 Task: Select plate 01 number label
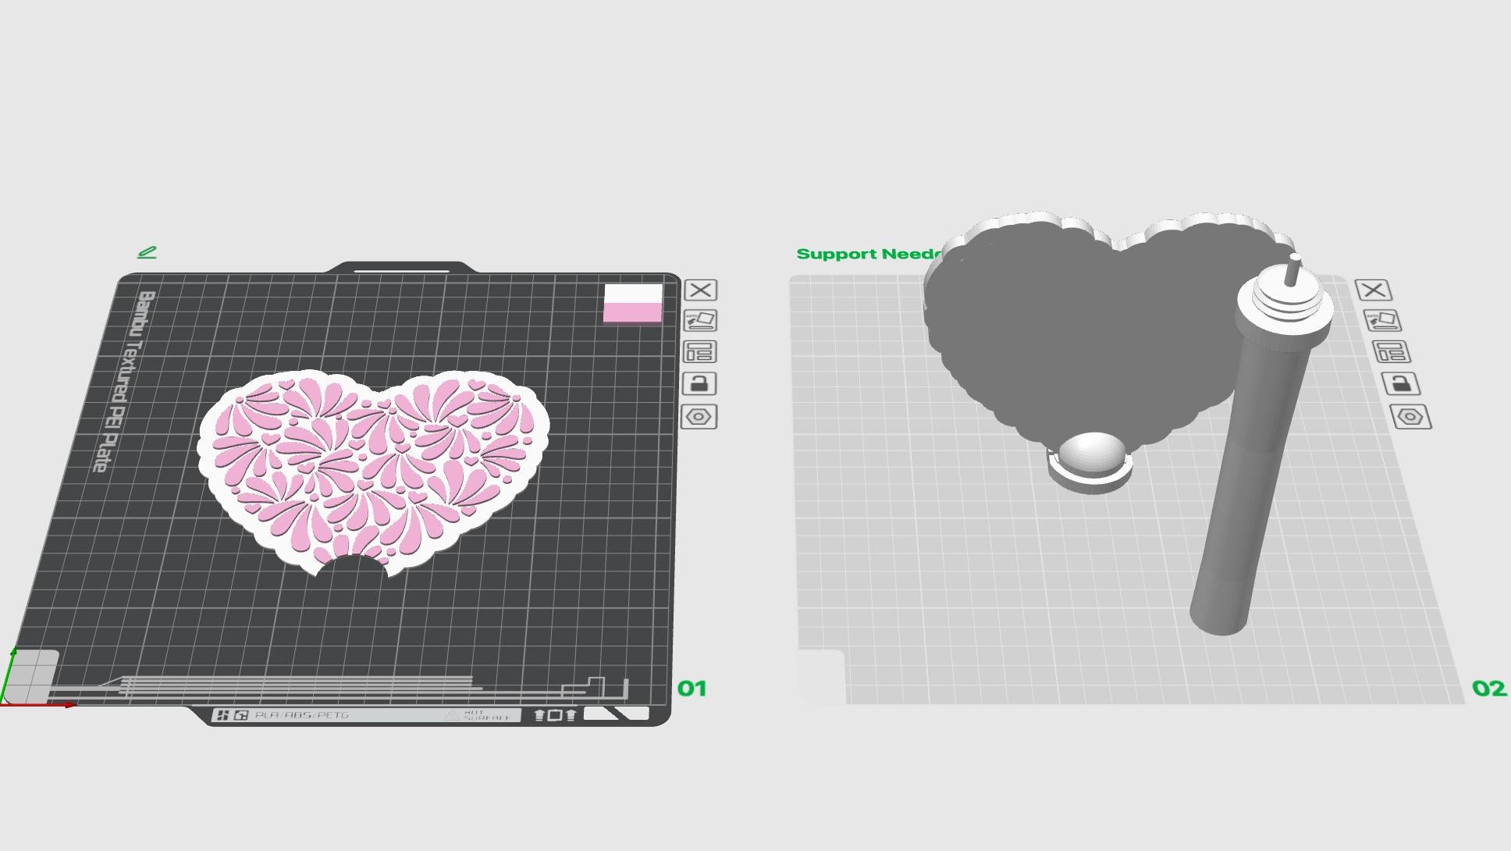click(x=692, y=689)
